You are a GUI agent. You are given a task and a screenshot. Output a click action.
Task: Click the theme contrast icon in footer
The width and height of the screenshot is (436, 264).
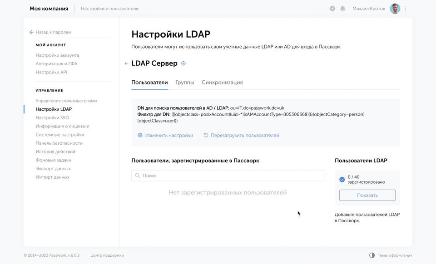coord(372,255)
